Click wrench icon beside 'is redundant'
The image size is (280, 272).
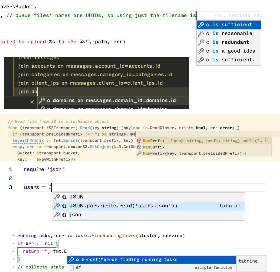click(201, 42)
